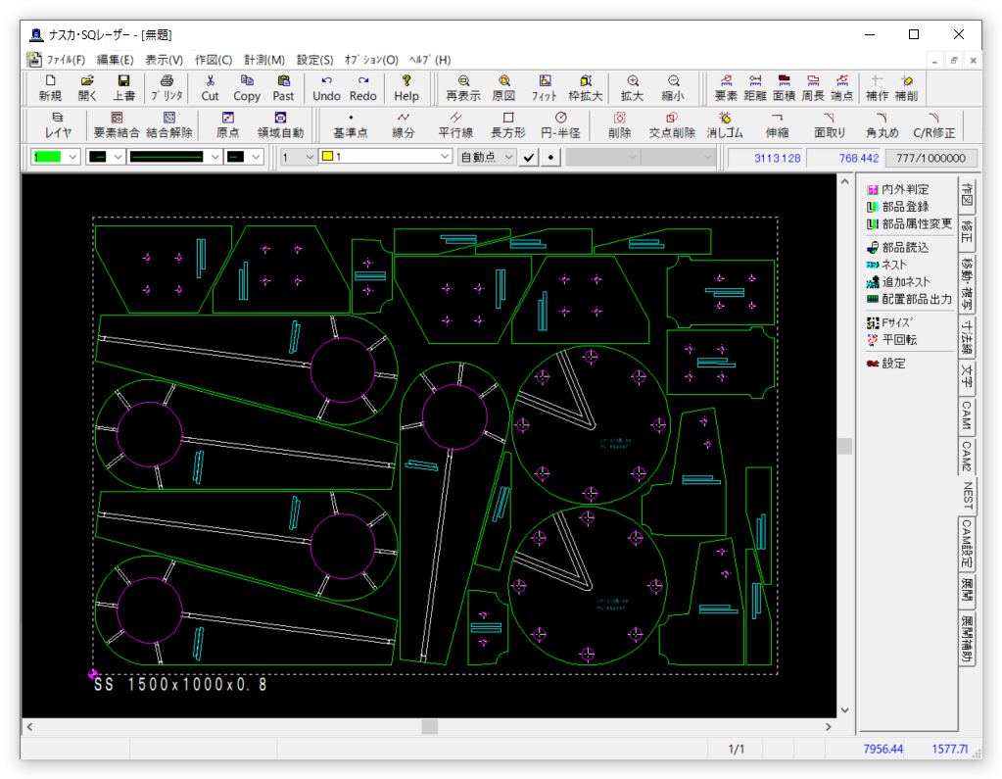Screen dimensions: 1002x779
Task: Select the 面取り chamfer tool
Action: point(830,124)
